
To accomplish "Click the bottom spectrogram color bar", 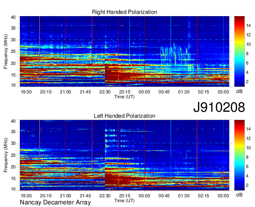I will click(239, 155).
